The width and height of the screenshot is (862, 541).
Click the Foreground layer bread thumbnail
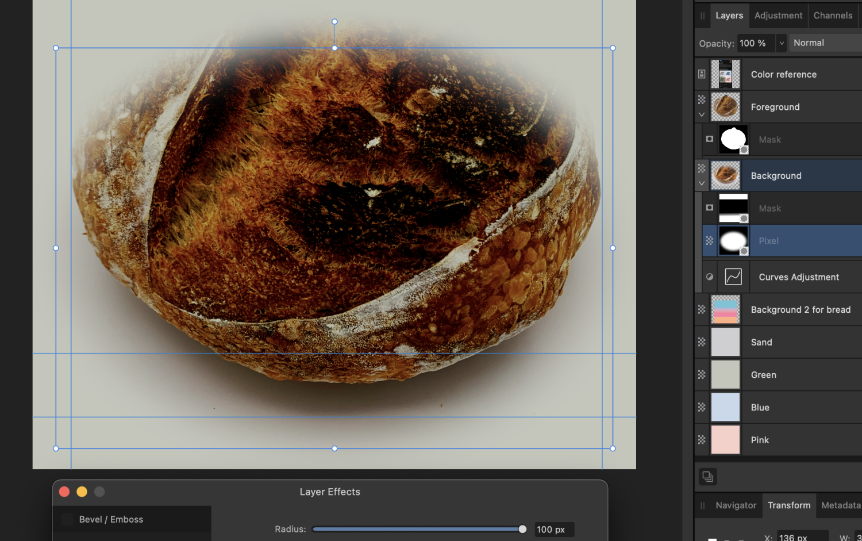point(725,106)
